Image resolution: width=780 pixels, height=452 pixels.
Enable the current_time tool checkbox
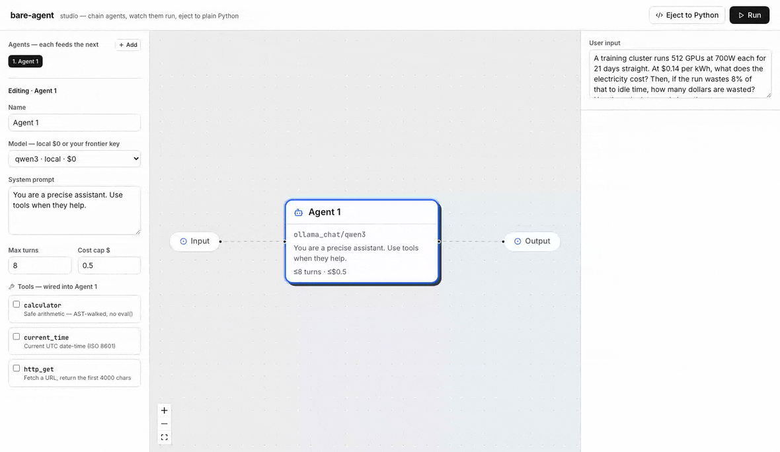(17, 336)
